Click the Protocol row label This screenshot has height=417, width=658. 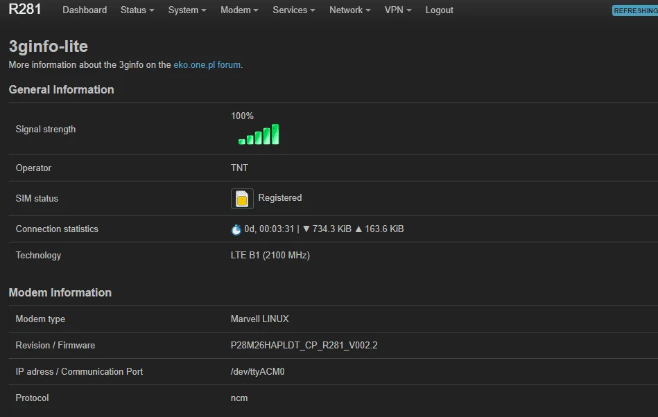pyautogui.click(x=33, y=398)
